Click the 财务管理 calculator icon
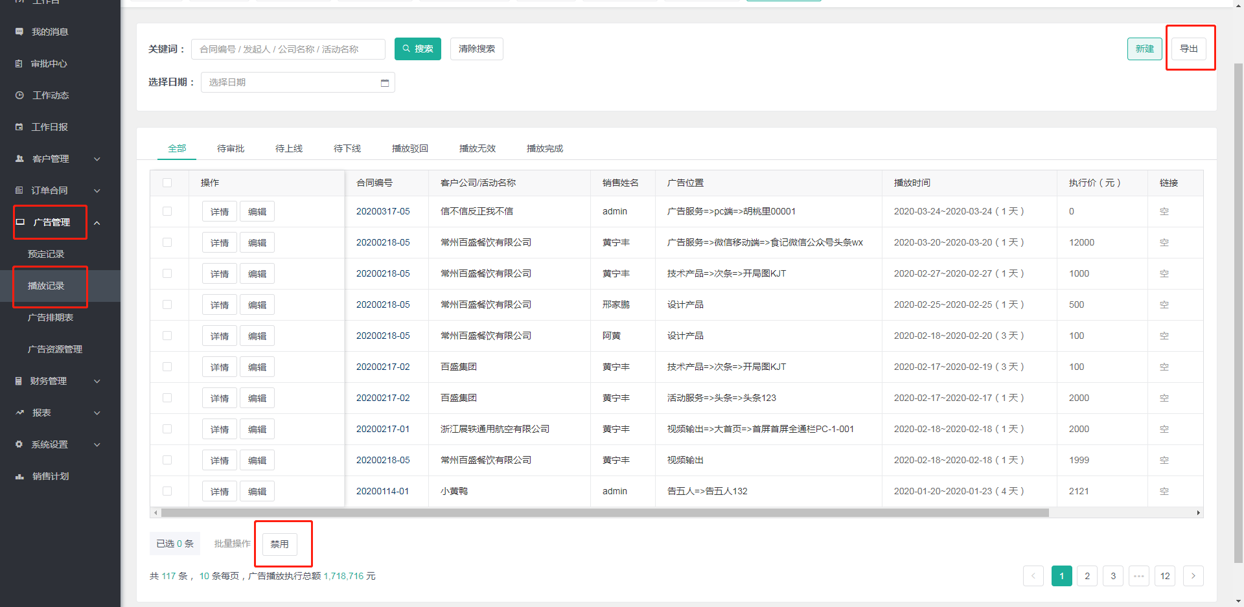Viewport: 1244px width, 607px height. (x=19, y=381)
